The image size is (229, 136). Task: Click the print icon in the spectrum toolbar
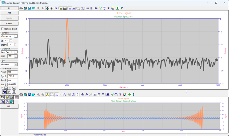click(21, 8)
